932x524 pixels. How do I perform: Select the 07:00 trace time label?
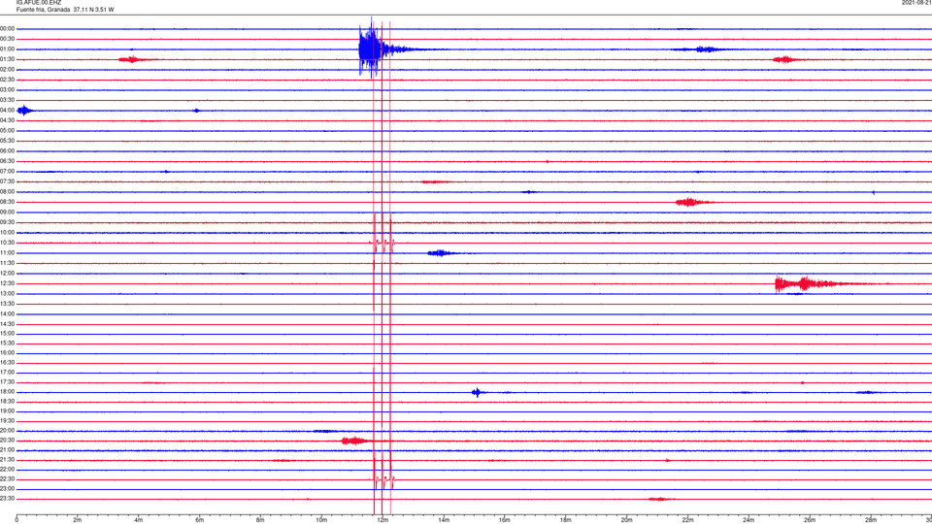click(x=8, y=172)
